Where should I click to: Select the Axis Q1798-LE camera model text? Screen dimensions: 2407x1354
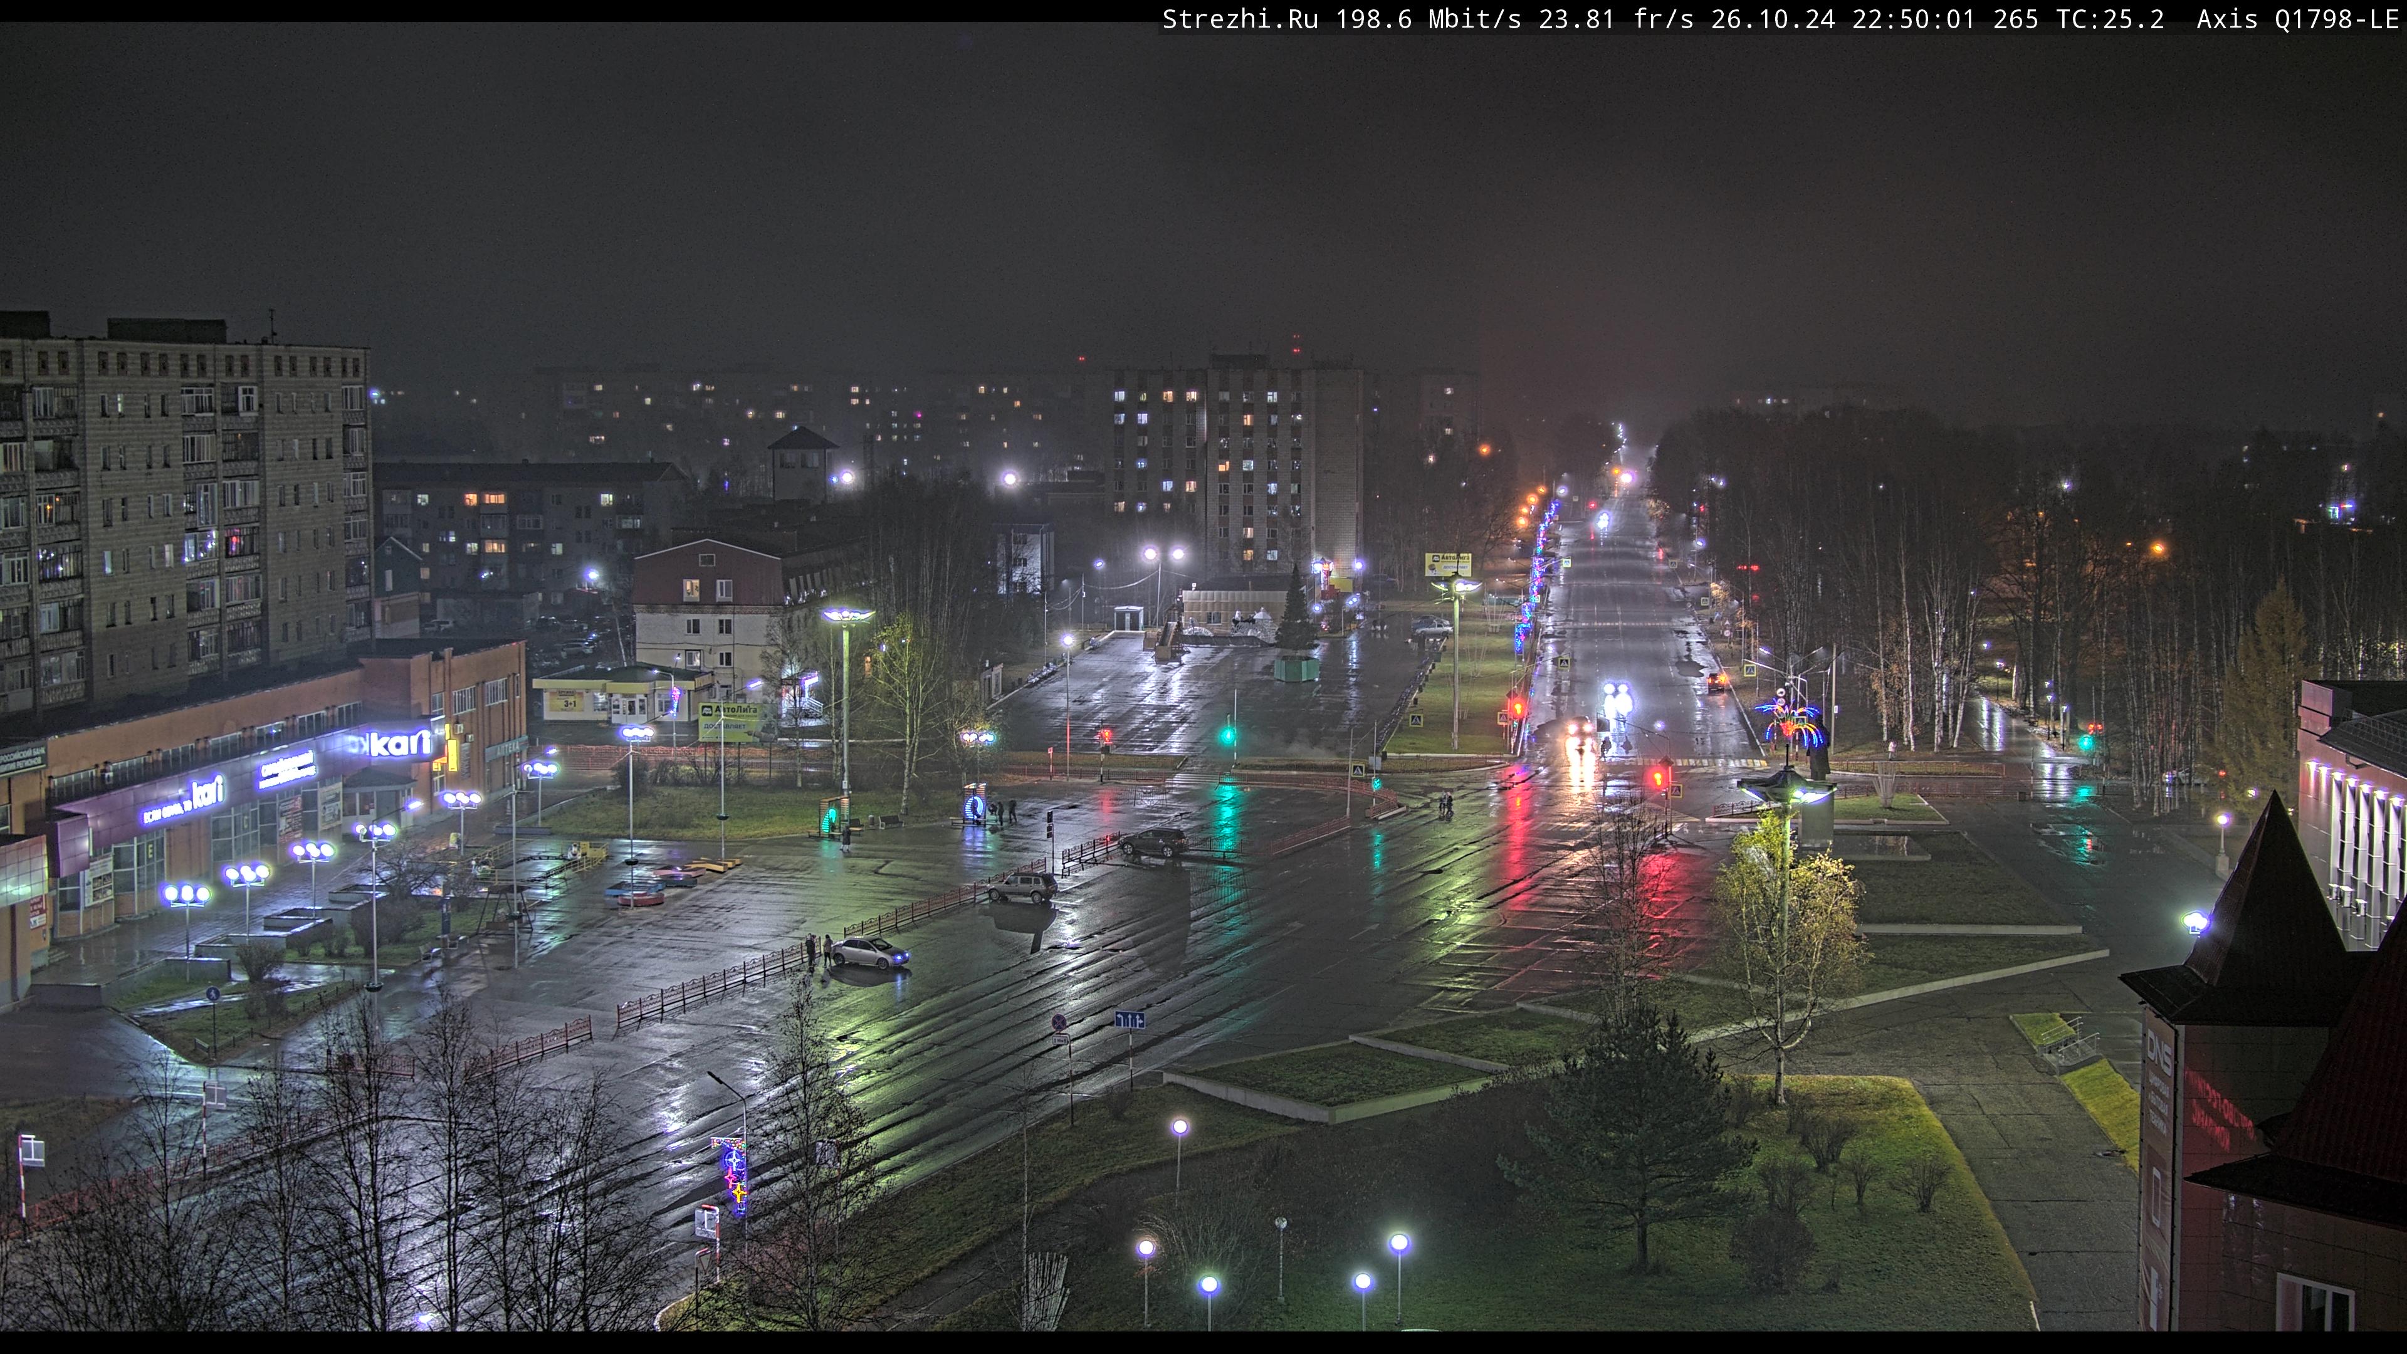click(2298, 19)
